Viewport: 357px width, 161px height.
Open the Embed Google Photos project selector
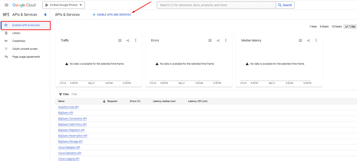click(63, 5)
